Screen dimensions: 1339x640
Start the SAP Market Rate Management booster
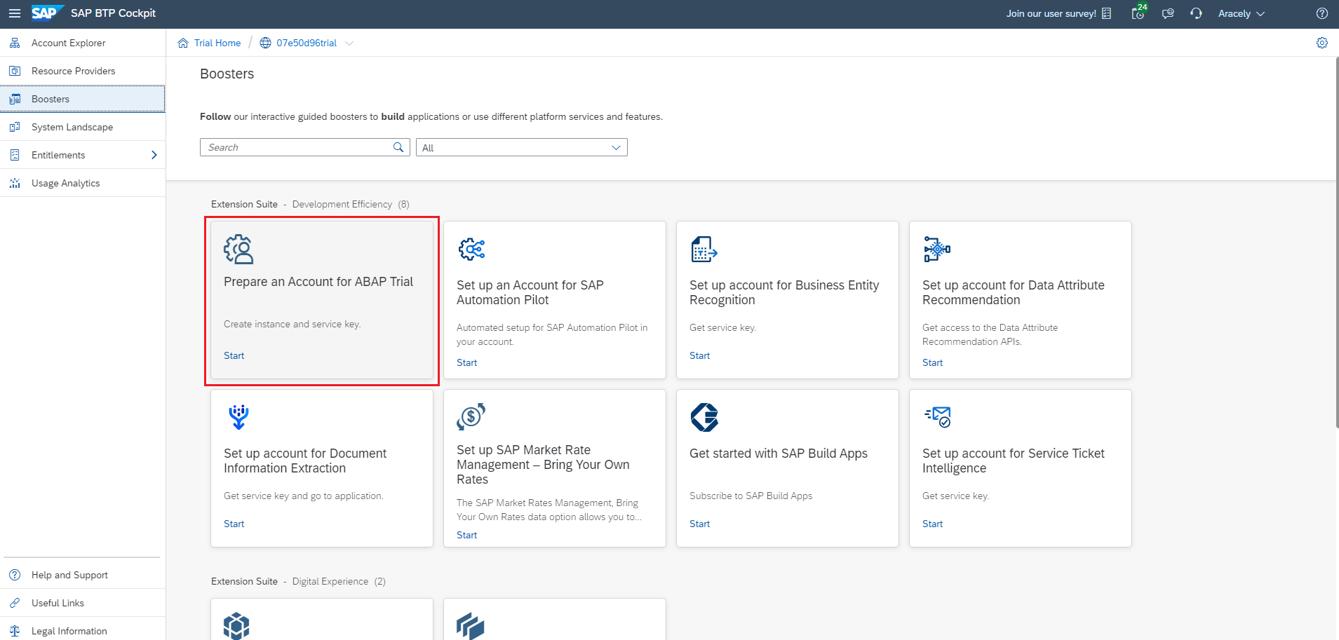point(466,535)
